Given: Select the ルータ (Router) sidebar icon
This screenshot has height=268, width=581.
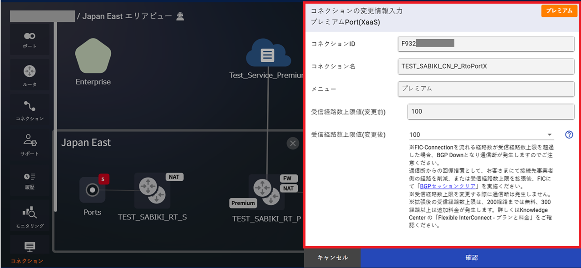Looking at the screenshot, I should point(30,75).
